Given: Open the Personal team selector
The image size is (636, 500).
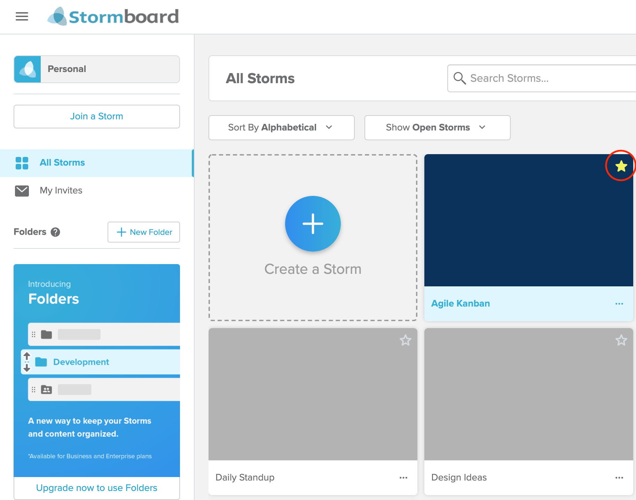Looking at the screenshot, I should [x=97, y=69].
